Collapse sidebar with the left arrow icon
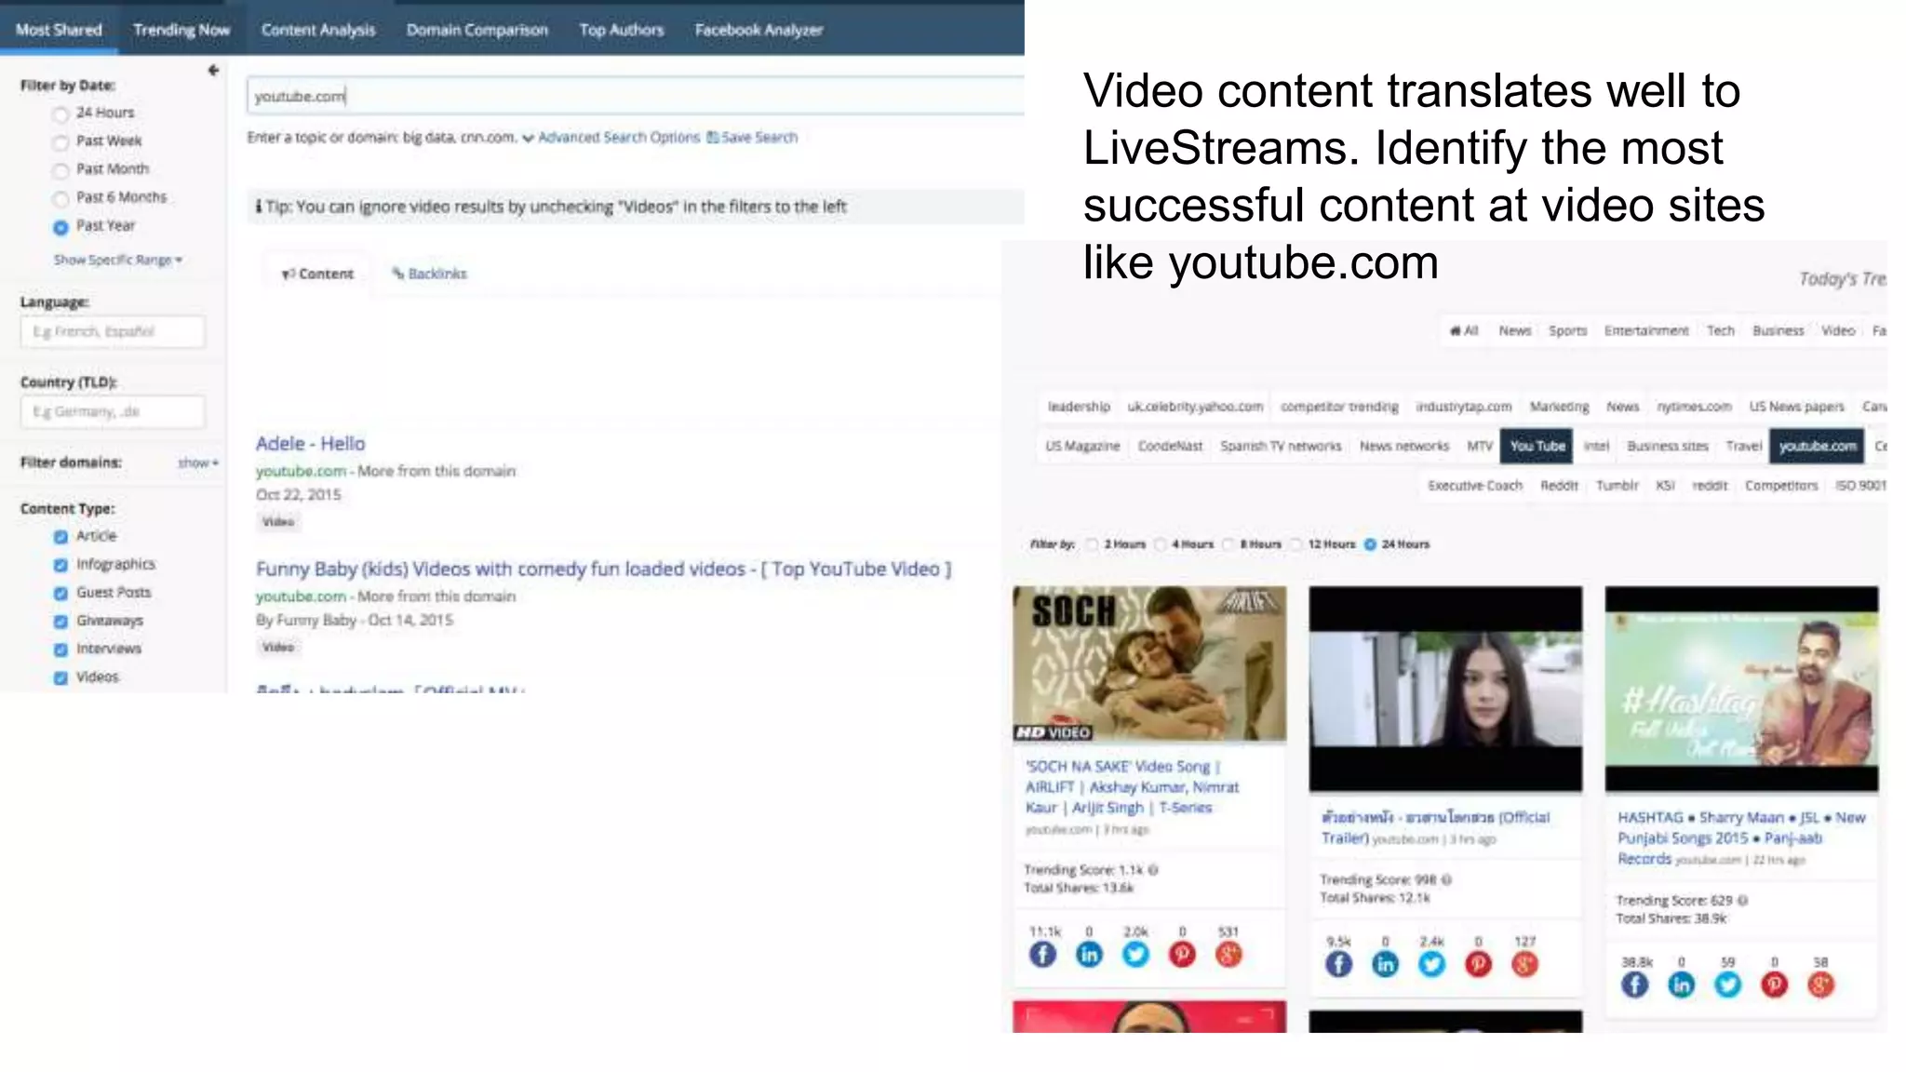 click(x=213, y=71)
